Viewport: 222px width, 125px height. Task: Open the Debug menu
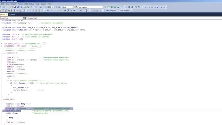[32, 4]
